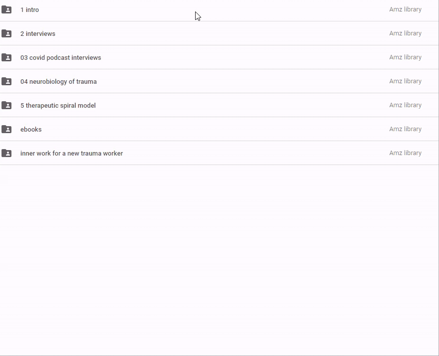
Task: Open the "1 intro" folder name
Action: click(29, 9)
